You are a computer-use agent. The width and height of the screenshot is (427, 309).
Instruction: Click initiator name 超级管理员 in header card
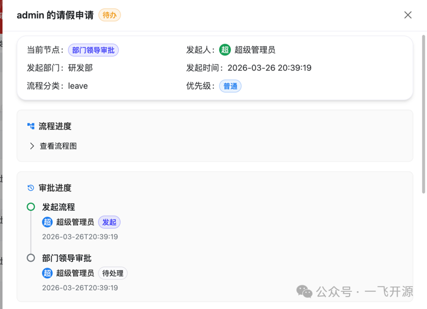click(255, 50)
